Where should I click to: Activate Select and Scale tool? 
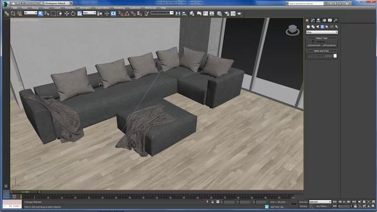(x=80, y=14)
